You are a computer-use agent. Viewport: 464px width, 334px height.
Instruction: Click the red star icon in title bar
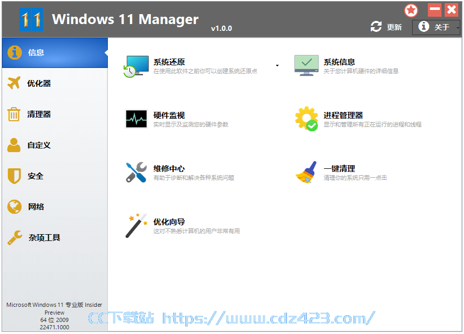click(x=411, y=10)
